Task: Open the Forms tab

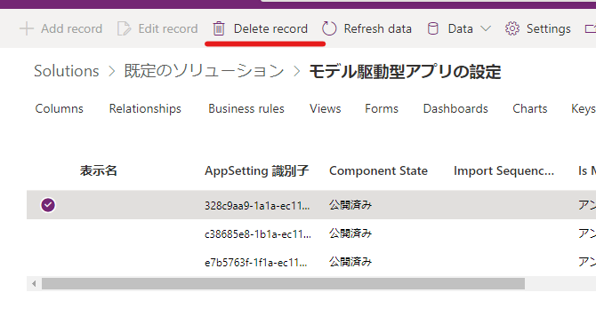Action: pyautogui.click(x=382, y=109)
